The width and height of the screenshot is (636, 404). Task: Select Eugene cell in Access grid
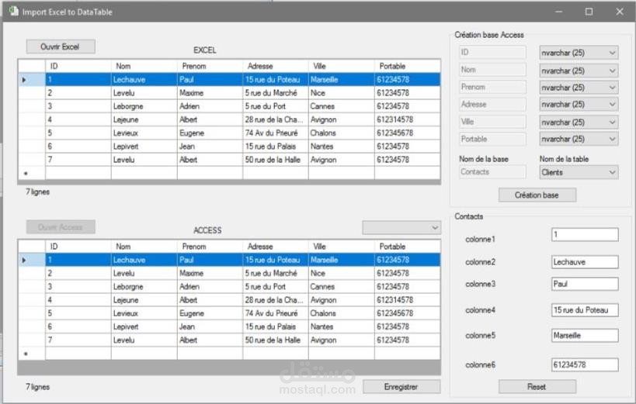pyautogui.click(x=210, y=313)
